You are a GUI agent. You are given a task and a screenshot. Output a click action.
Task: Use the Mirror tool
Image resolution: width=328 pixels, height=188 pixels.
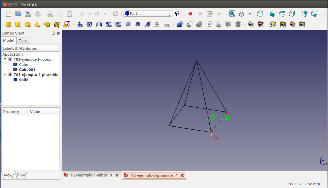[99, 25]
